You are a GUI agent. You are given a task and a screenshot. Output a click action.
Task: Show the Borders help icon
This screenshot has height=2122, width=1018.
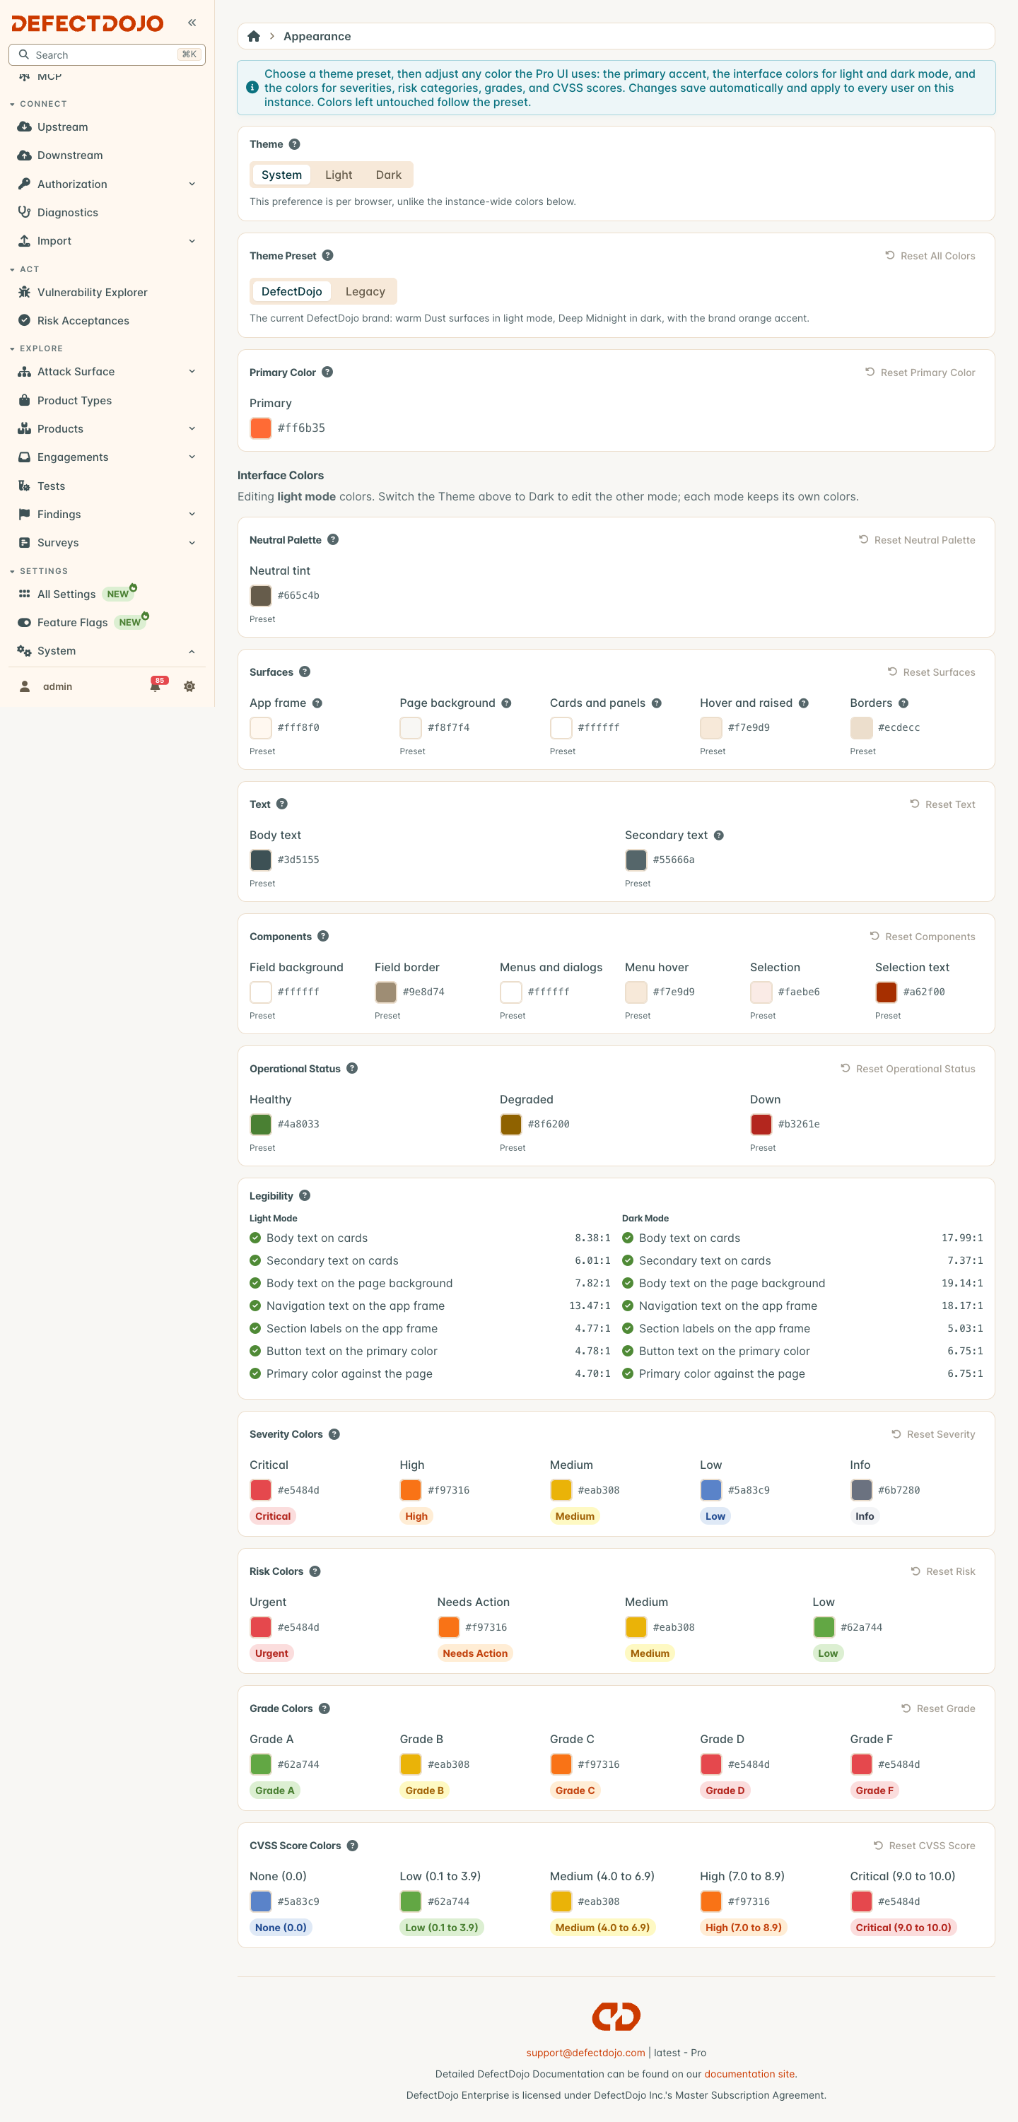(903, 703)
